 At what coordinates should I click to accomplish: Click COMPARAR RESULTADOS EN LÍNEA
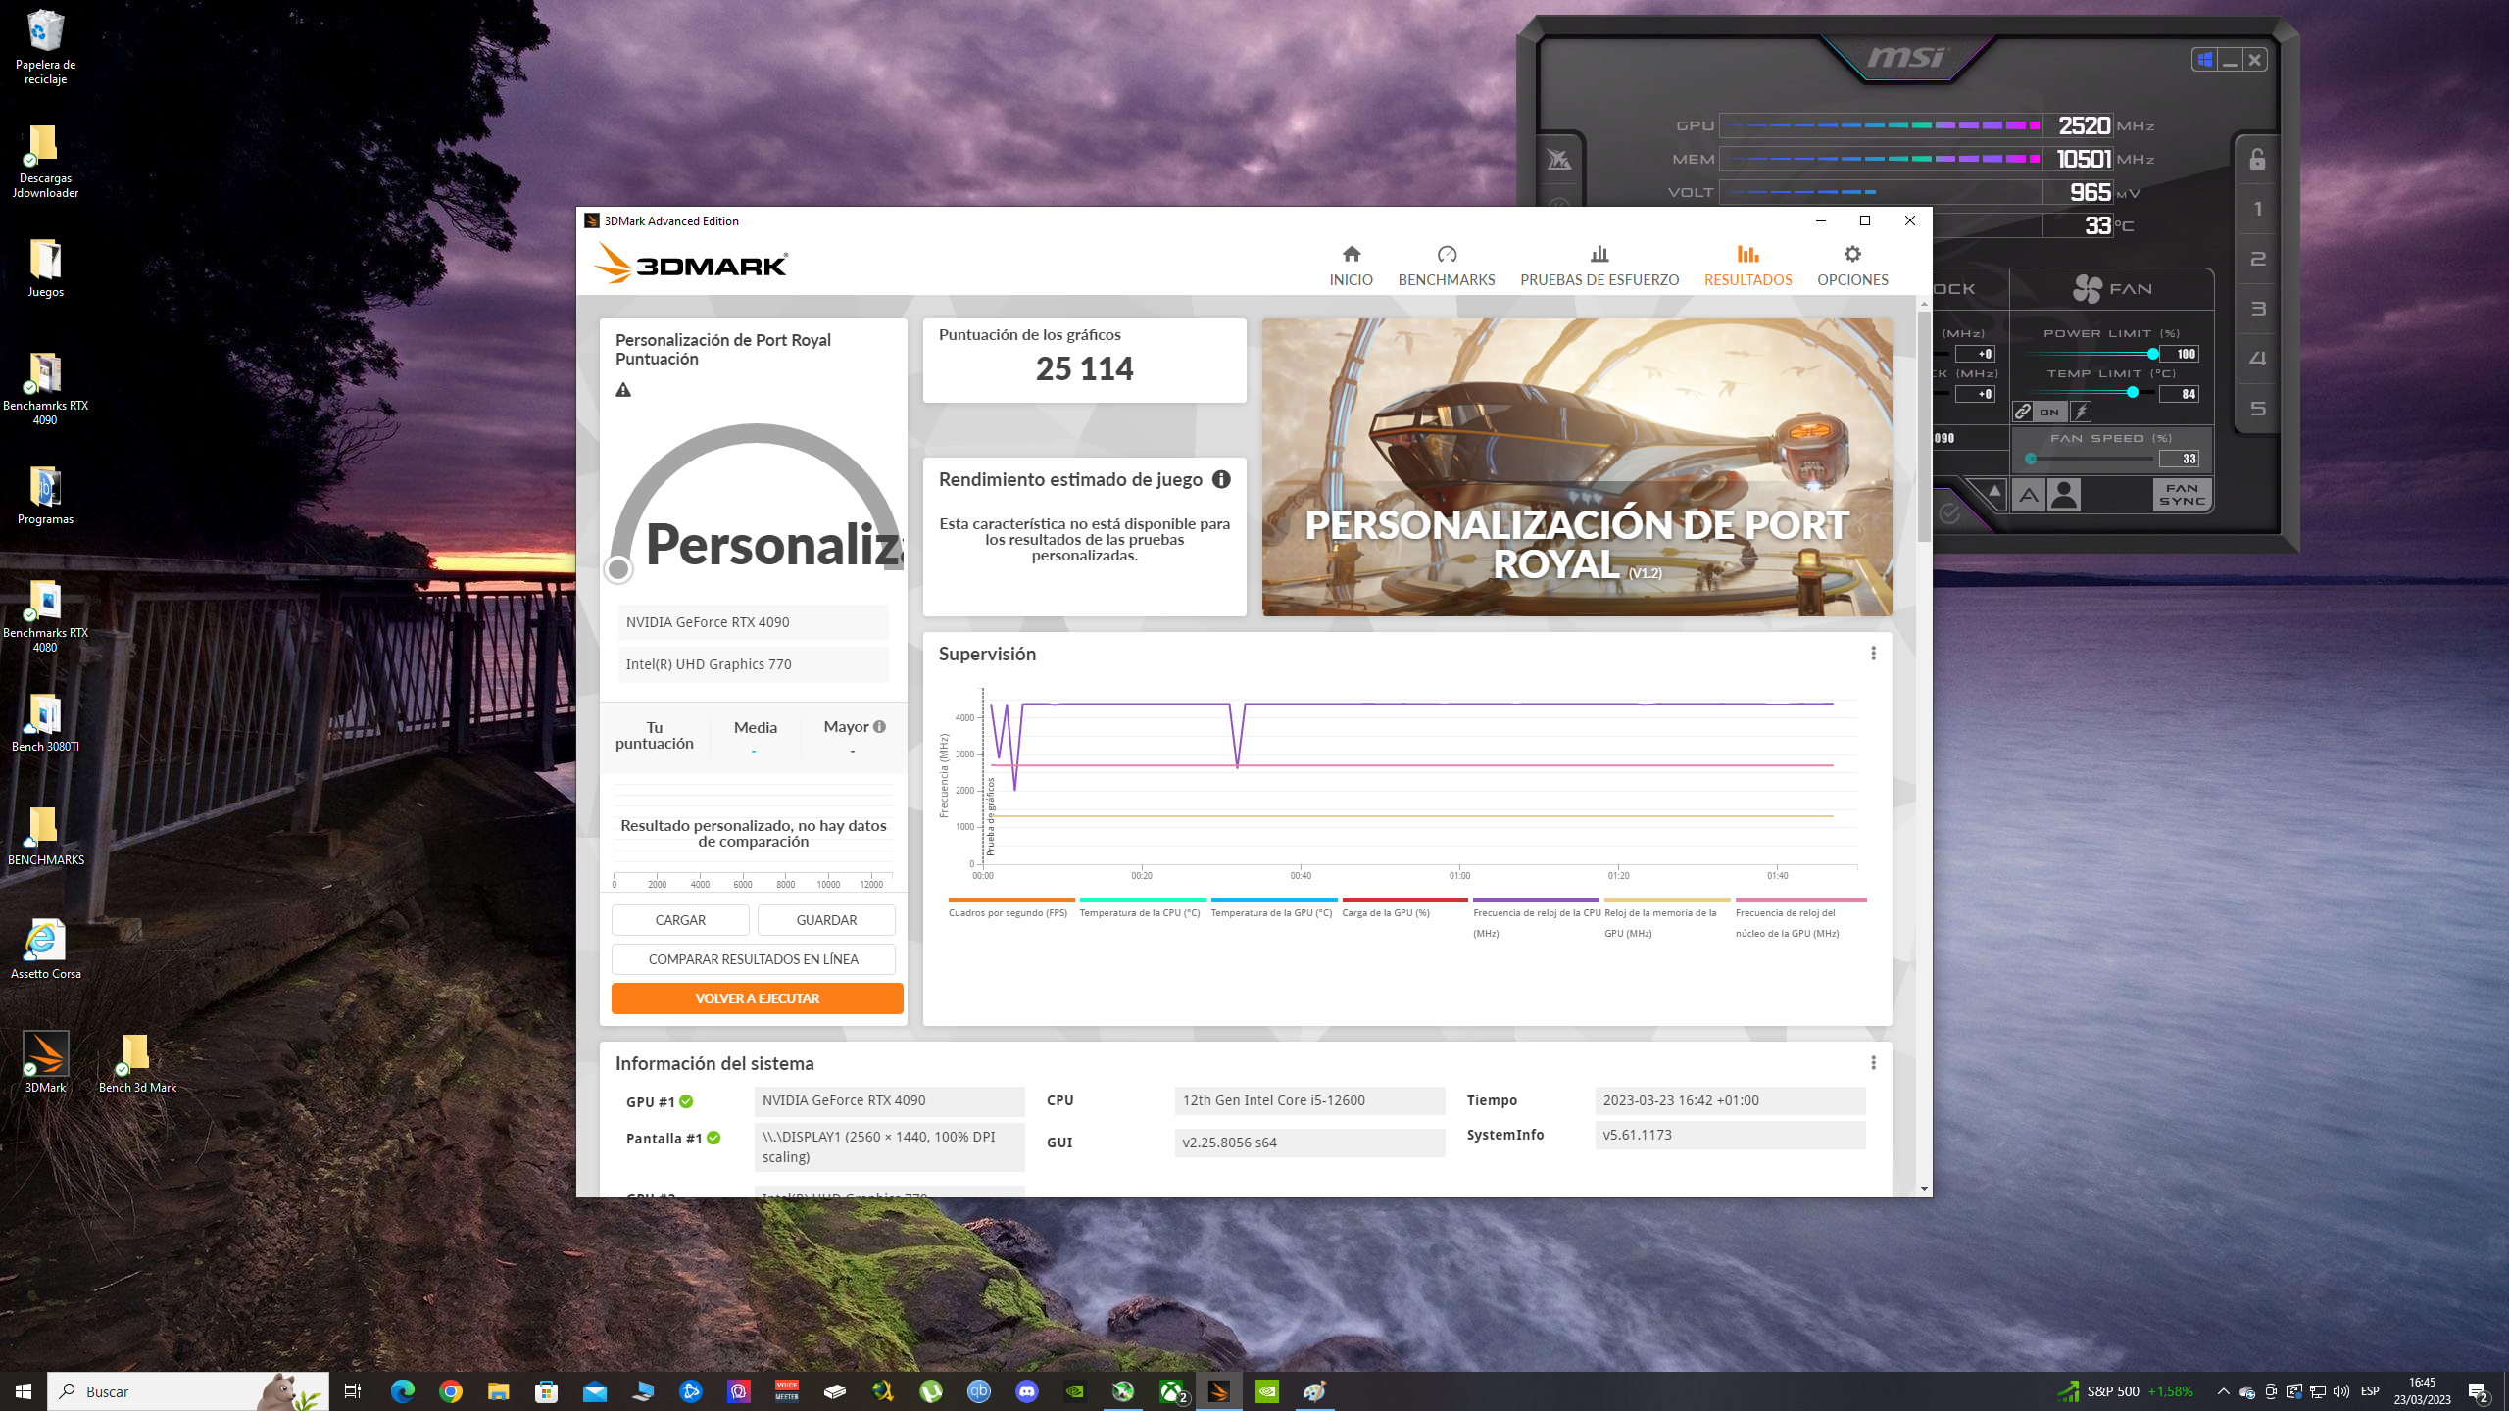[x=754, y=959]
